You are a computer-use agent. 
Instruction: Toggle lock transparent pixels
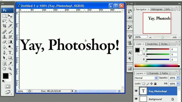point(144,84)
